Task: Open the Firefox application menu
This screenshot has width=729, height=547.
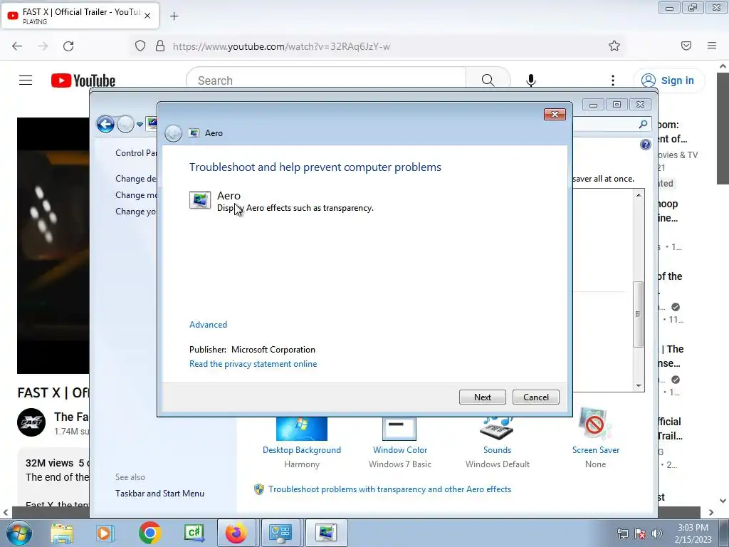Action: [x=712, y=46]
